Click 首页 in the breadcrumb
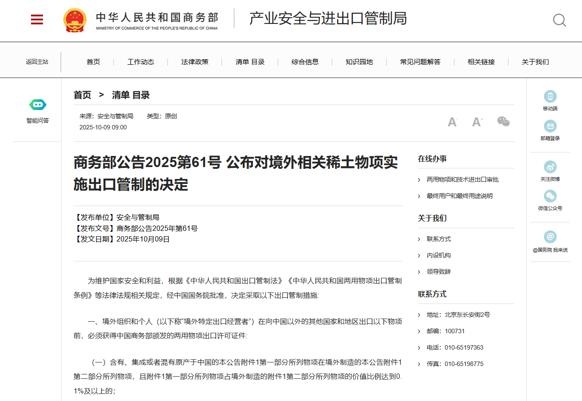Viewport: 582px width, 401px height. tap(82, 95)
